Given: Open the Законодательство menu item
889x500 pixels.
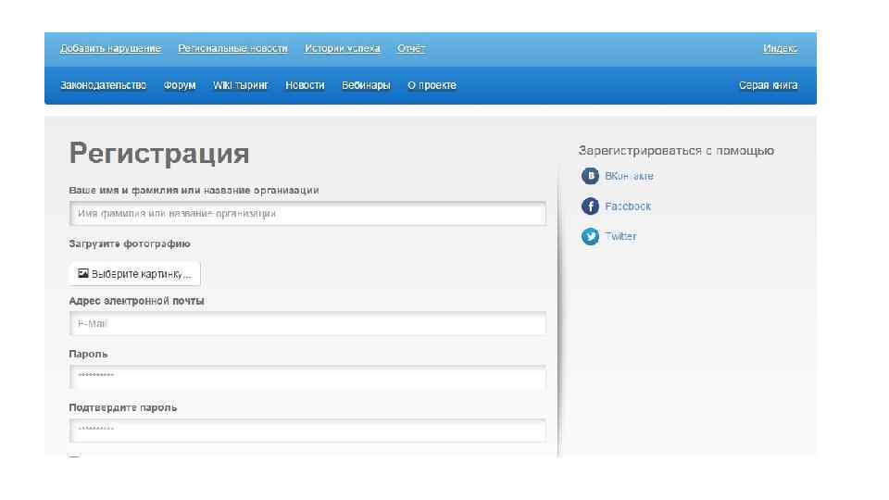Looking at the screenshot, I should pos(103,85).
